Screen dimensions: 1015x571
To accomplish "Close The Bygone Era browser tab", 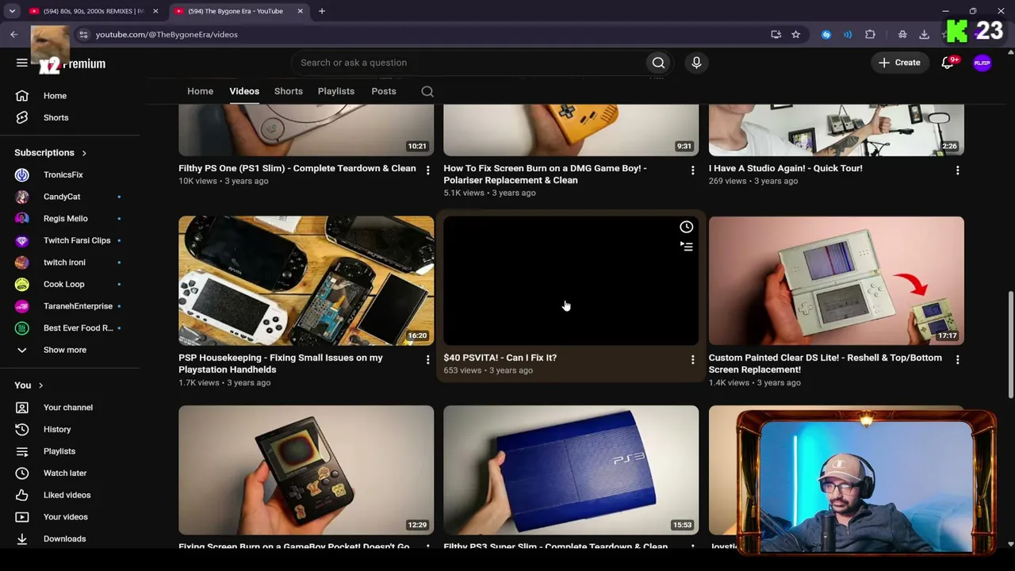I will (301, 11).
